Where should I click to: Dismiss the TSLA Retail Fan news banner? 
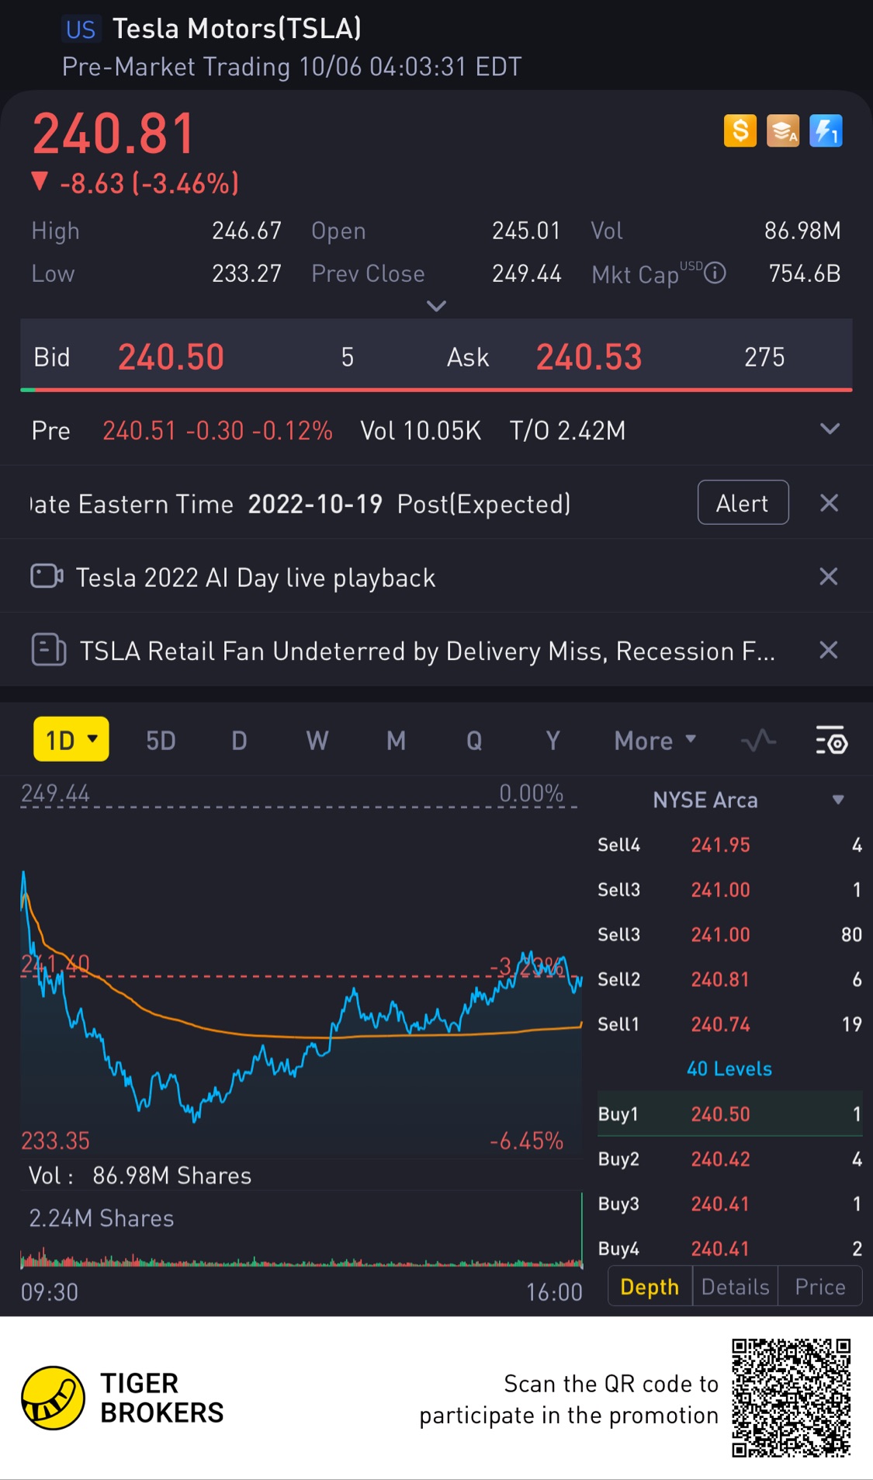[829, 650]
